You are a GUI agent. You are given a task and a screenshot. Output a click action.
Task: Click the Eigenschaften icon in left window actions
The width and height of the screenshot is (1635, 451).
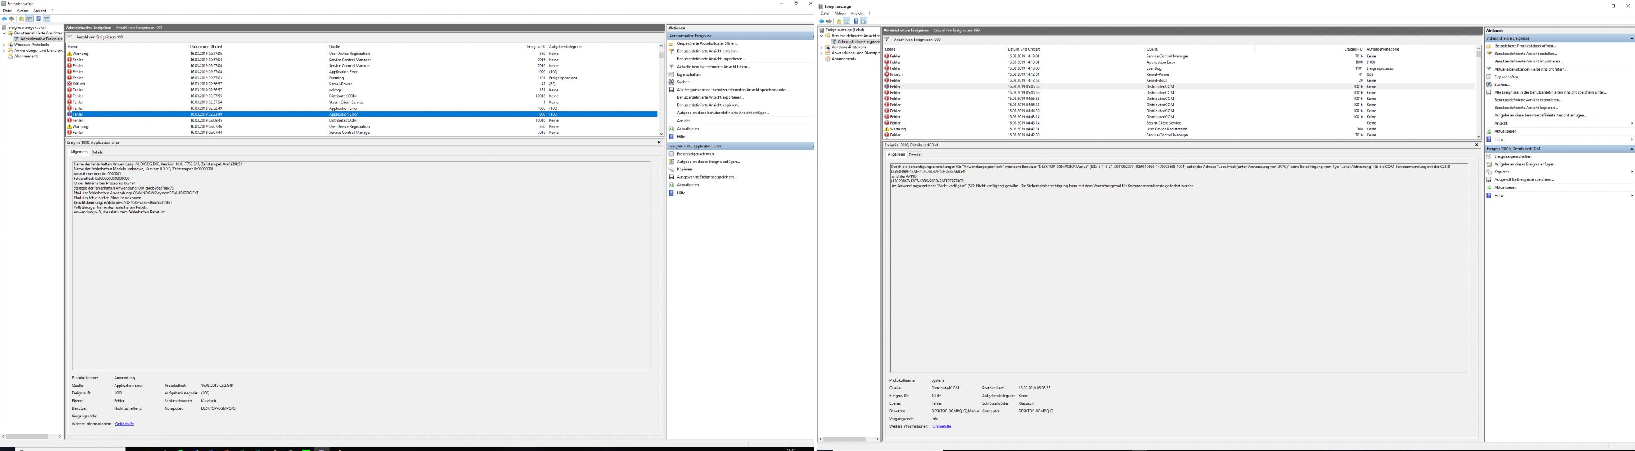click(671, 74)
